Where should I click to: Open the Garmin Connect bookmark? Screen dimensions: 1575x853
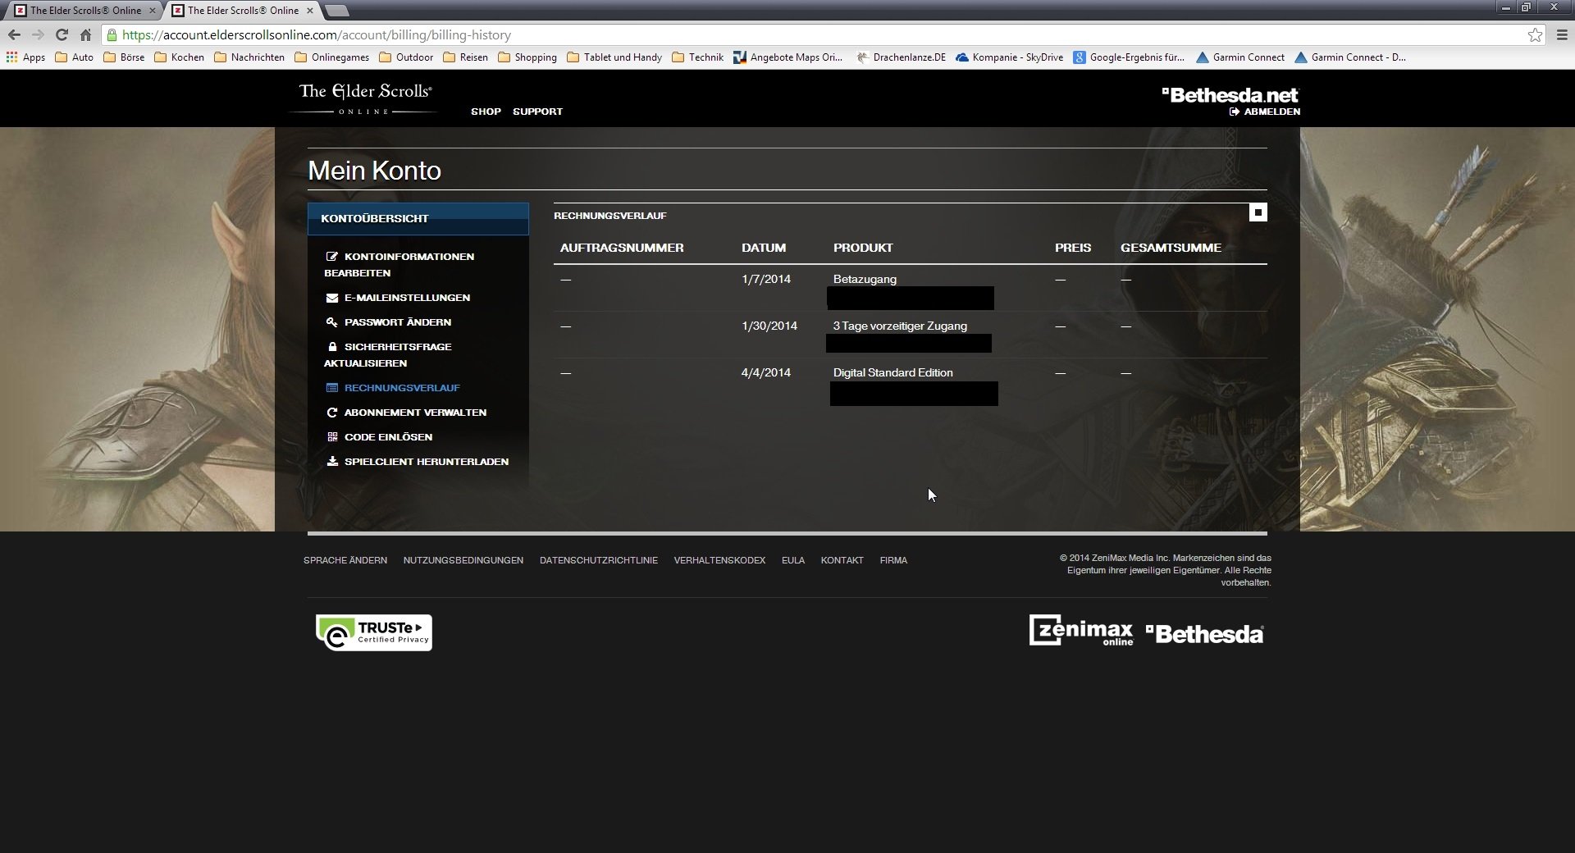coord(1240,57)
